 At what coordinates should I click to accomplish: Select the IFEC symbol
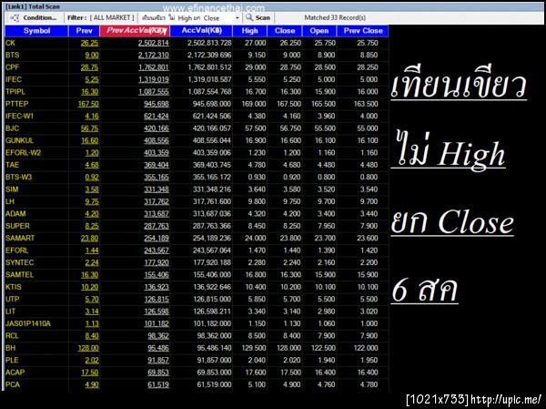tap(14, 79)
